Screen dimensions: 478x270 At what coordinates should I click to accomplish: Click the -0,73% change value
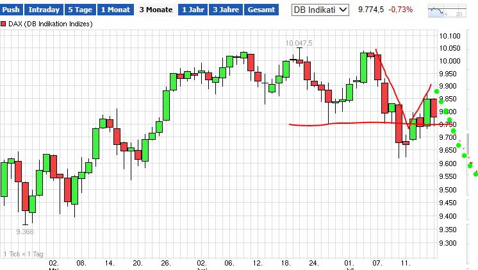(x=400, y=10)
